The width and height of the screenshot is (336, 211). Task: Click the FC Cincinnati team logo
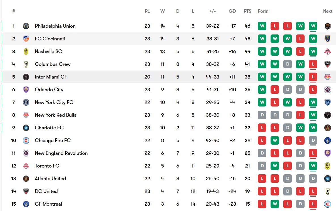pos(26,39)
